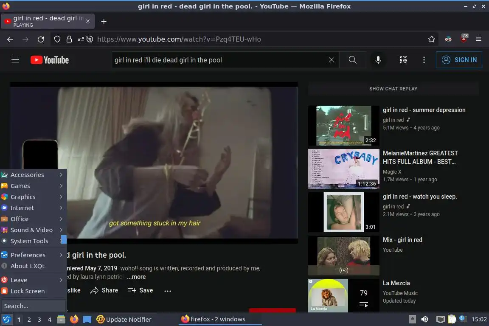Expand Office submenu

click(x=34, y=219)
